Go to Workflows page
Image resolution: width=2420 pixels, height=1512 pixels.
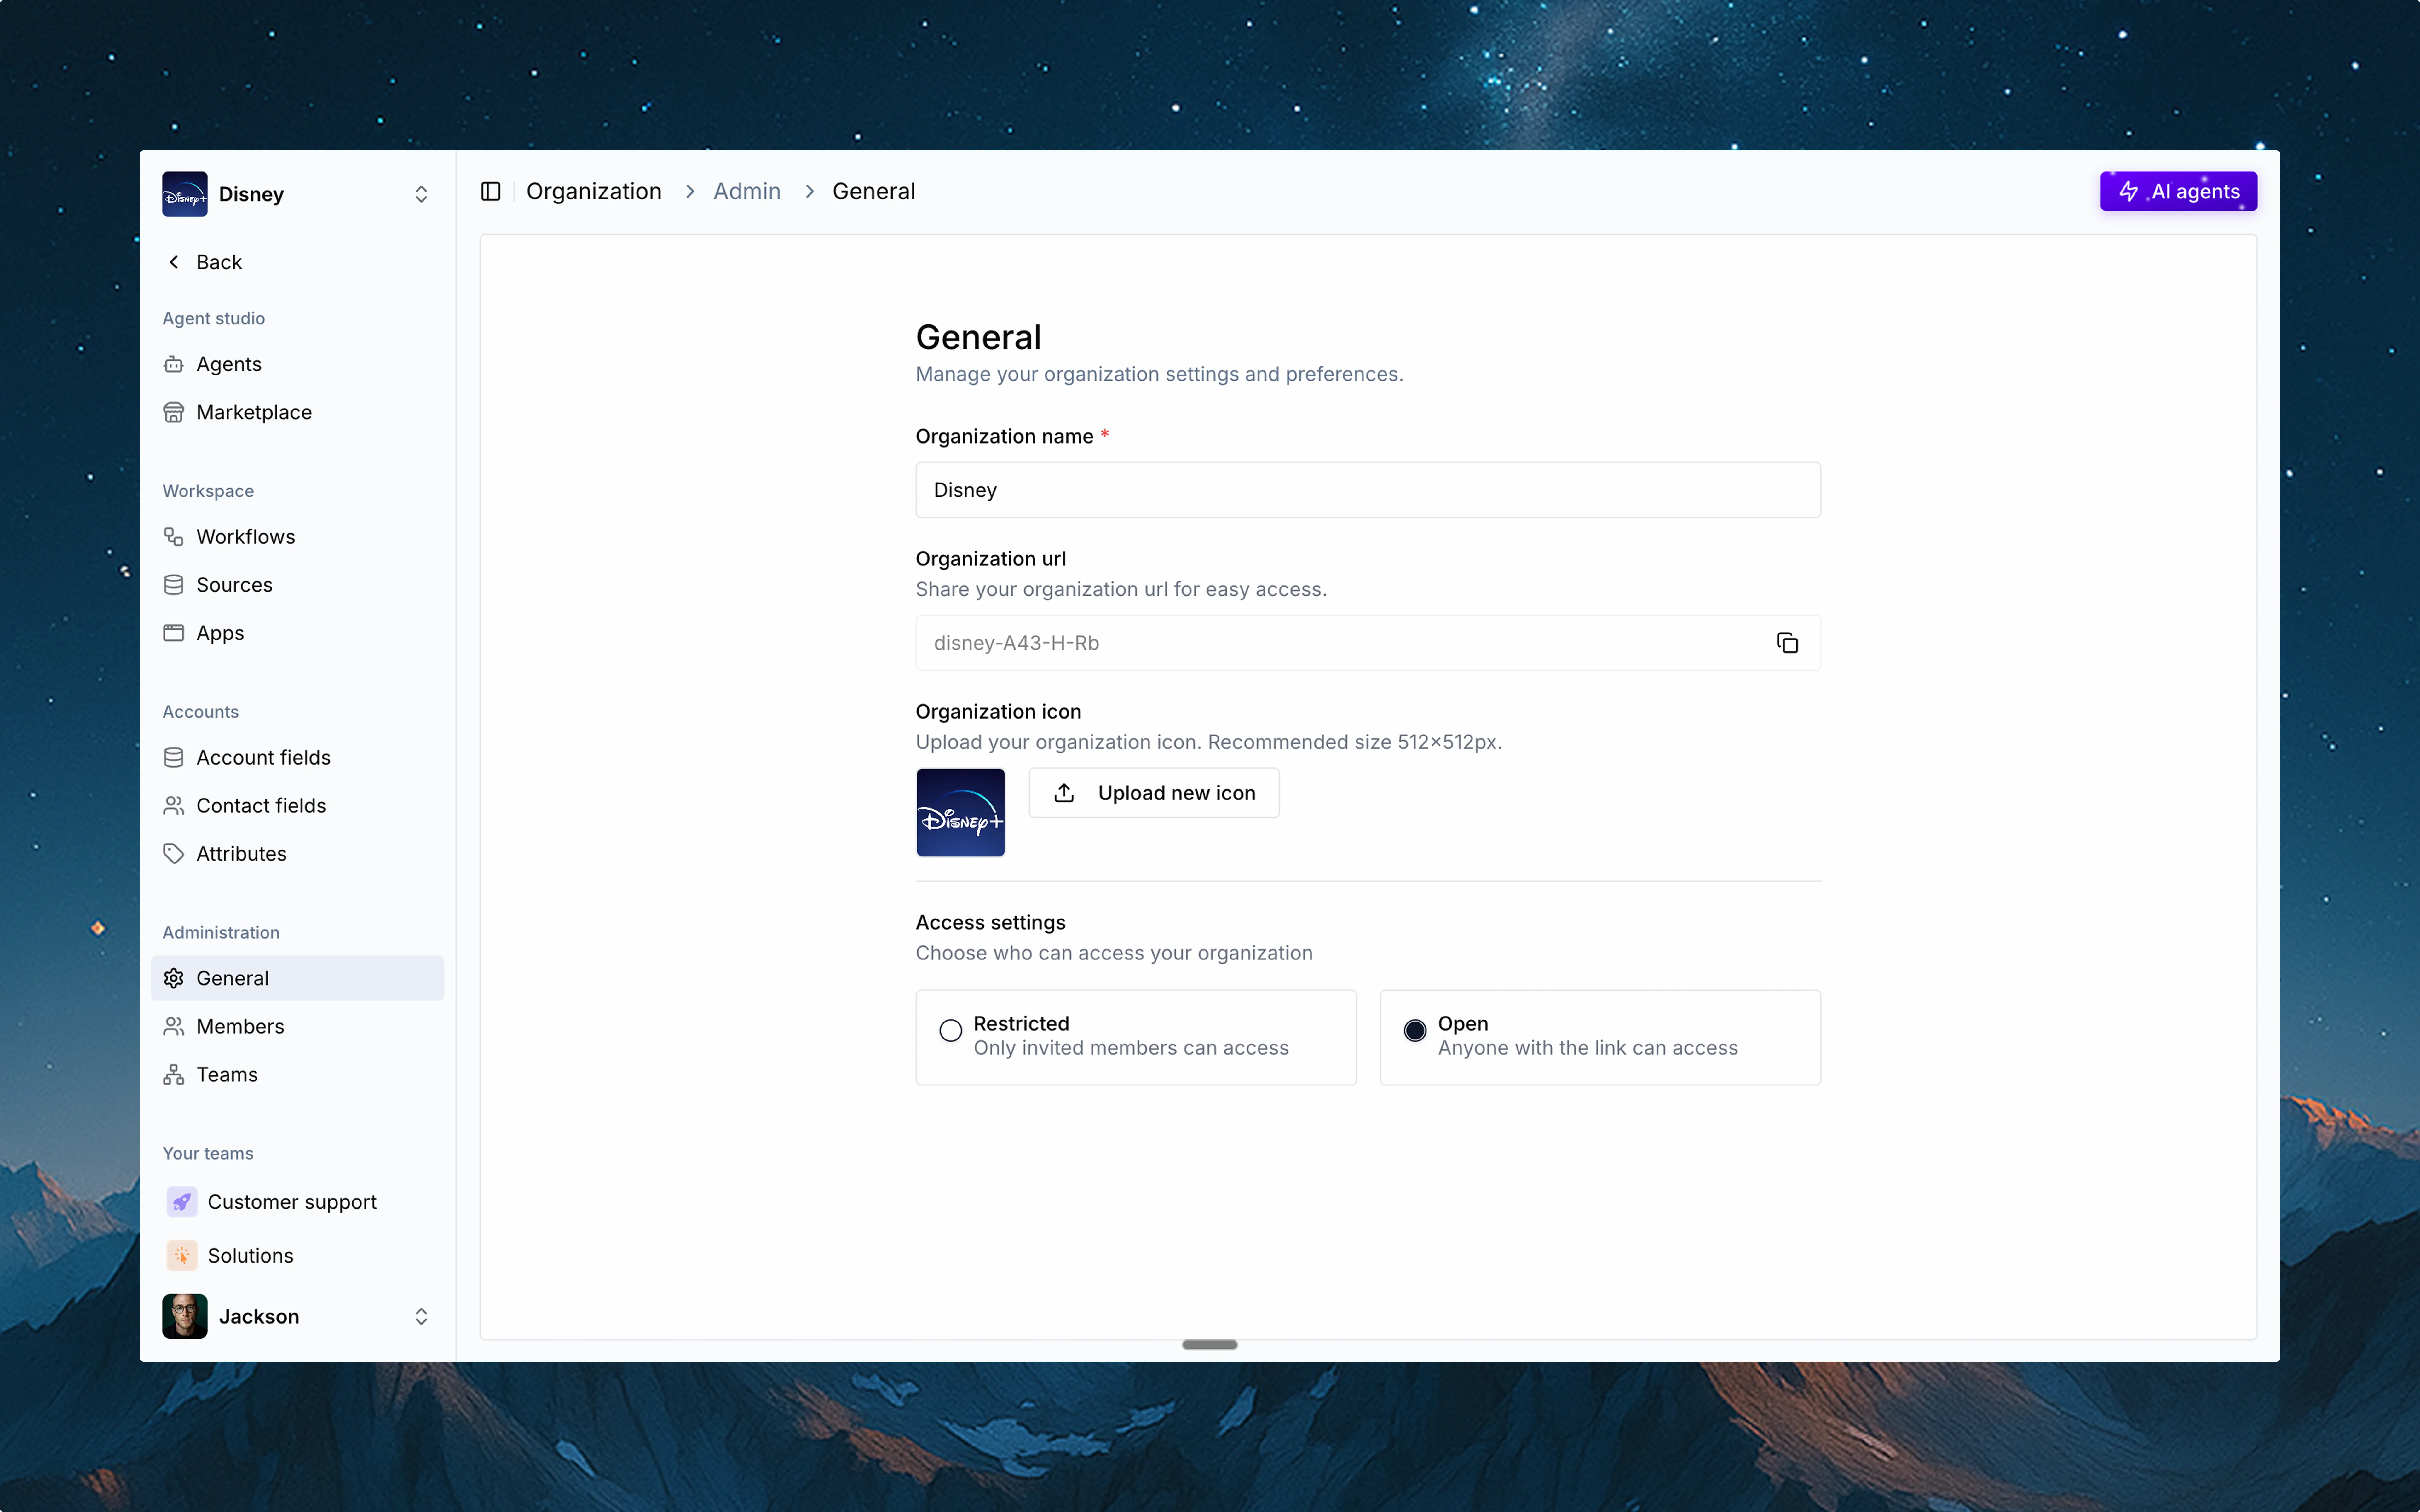pyautogui.click(x=297, y=537)
